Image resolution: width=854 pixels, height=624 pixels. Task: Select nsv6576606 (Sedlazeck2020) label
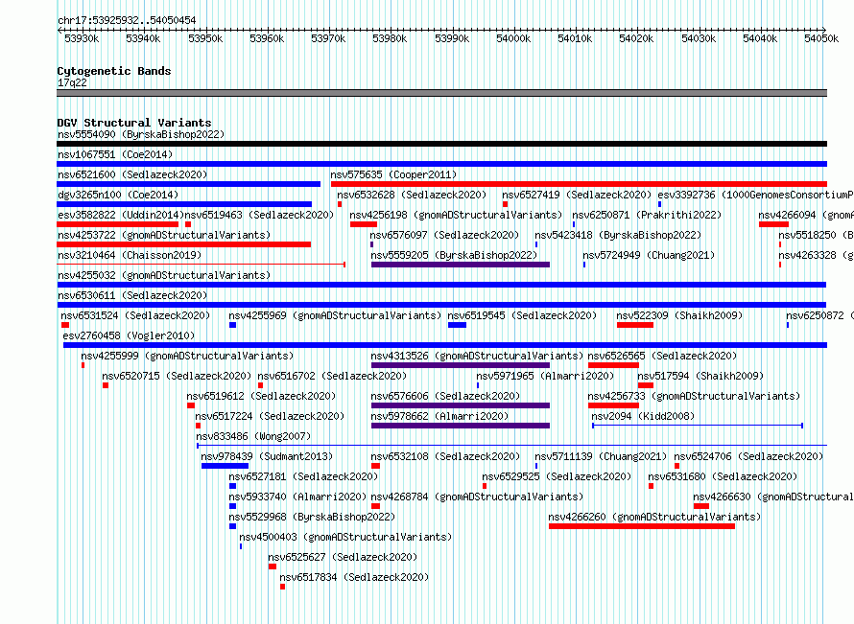coord(445,396)
